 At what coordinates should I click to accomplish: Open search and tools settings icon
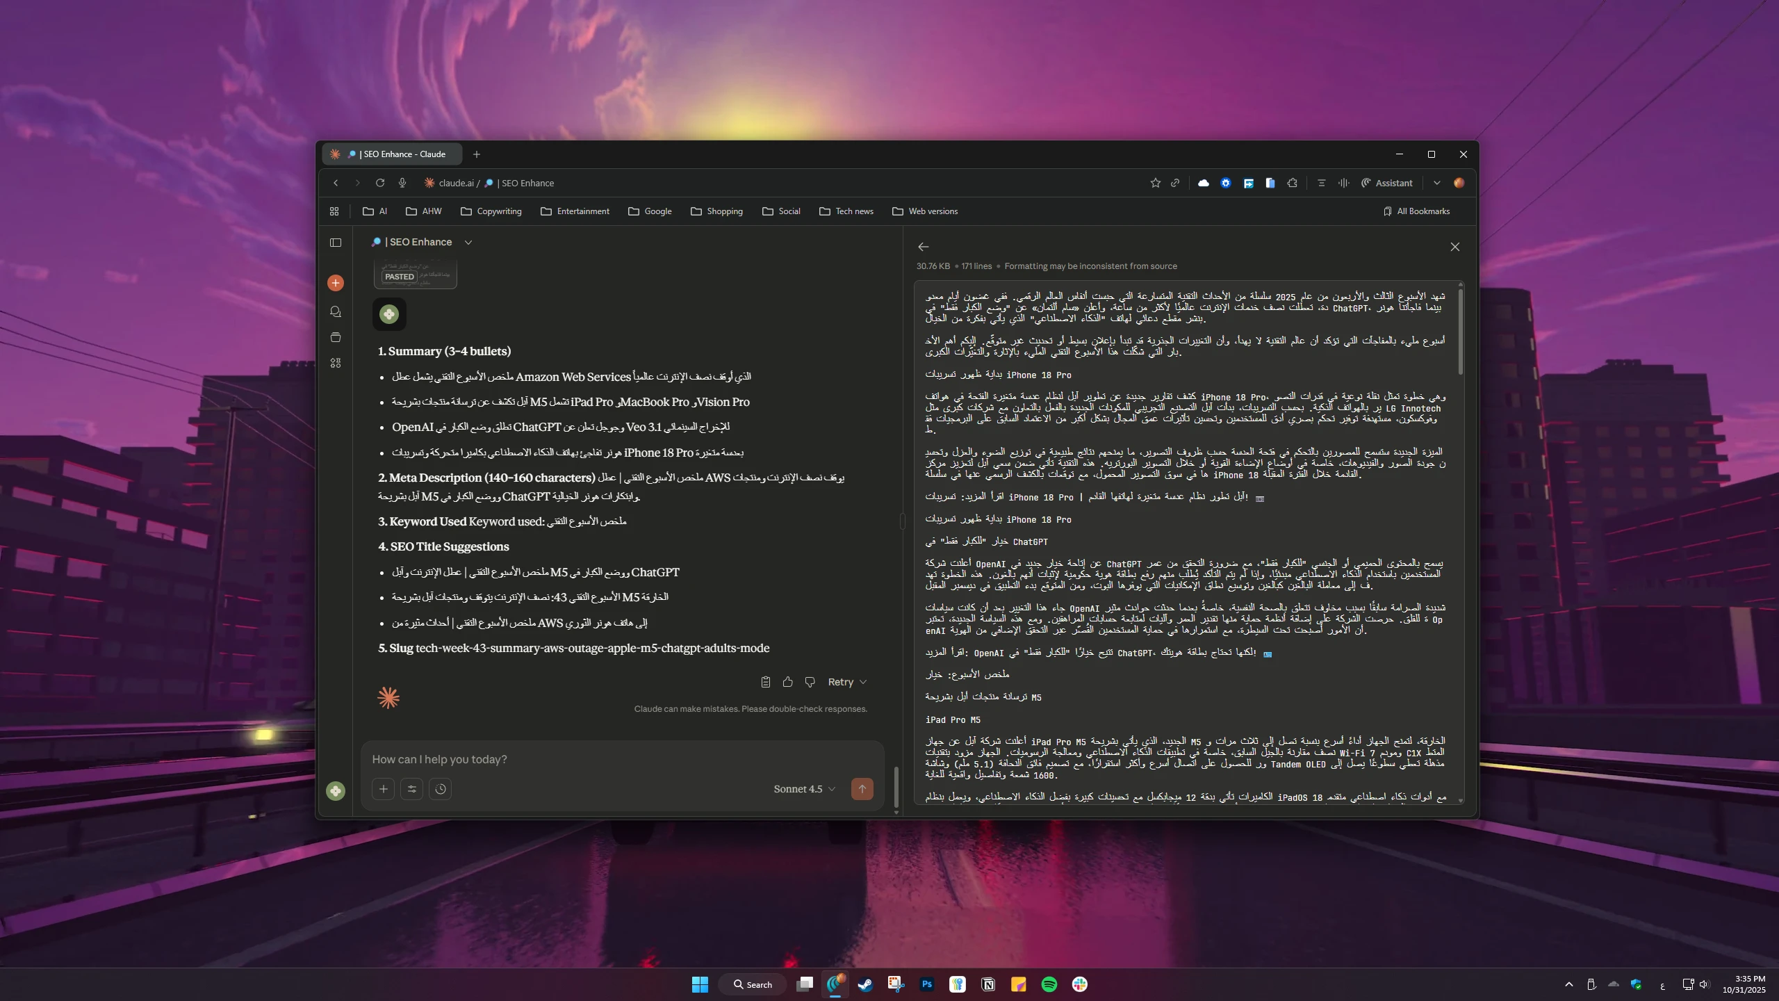coord(412,789)
